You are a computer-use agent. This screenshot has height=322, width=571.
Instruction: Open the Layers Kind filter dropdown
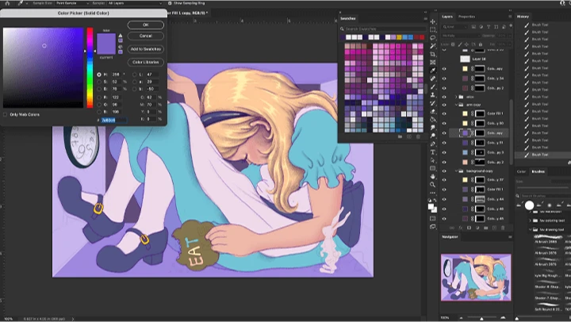coord(455,27)
